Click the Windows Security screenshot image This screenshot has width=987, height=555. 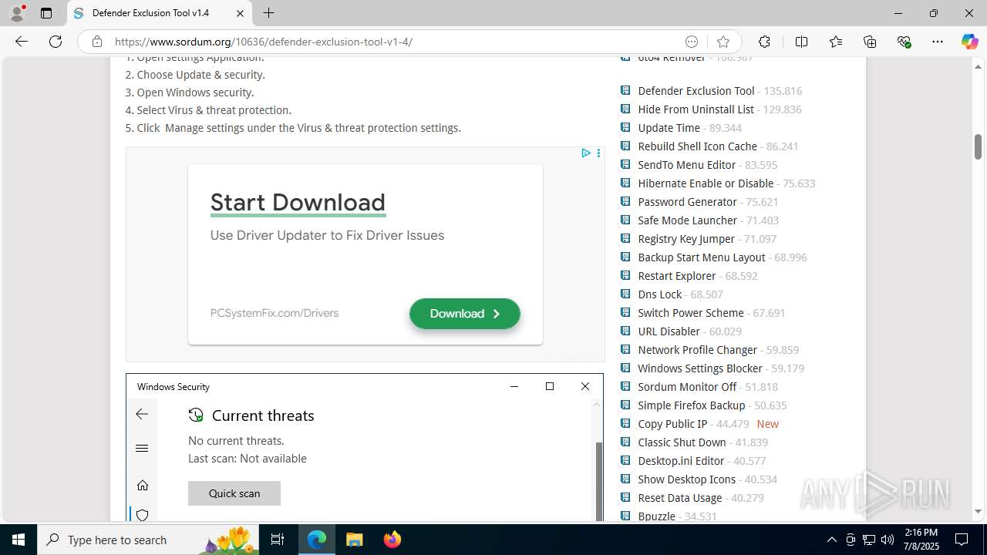(365, 447)
